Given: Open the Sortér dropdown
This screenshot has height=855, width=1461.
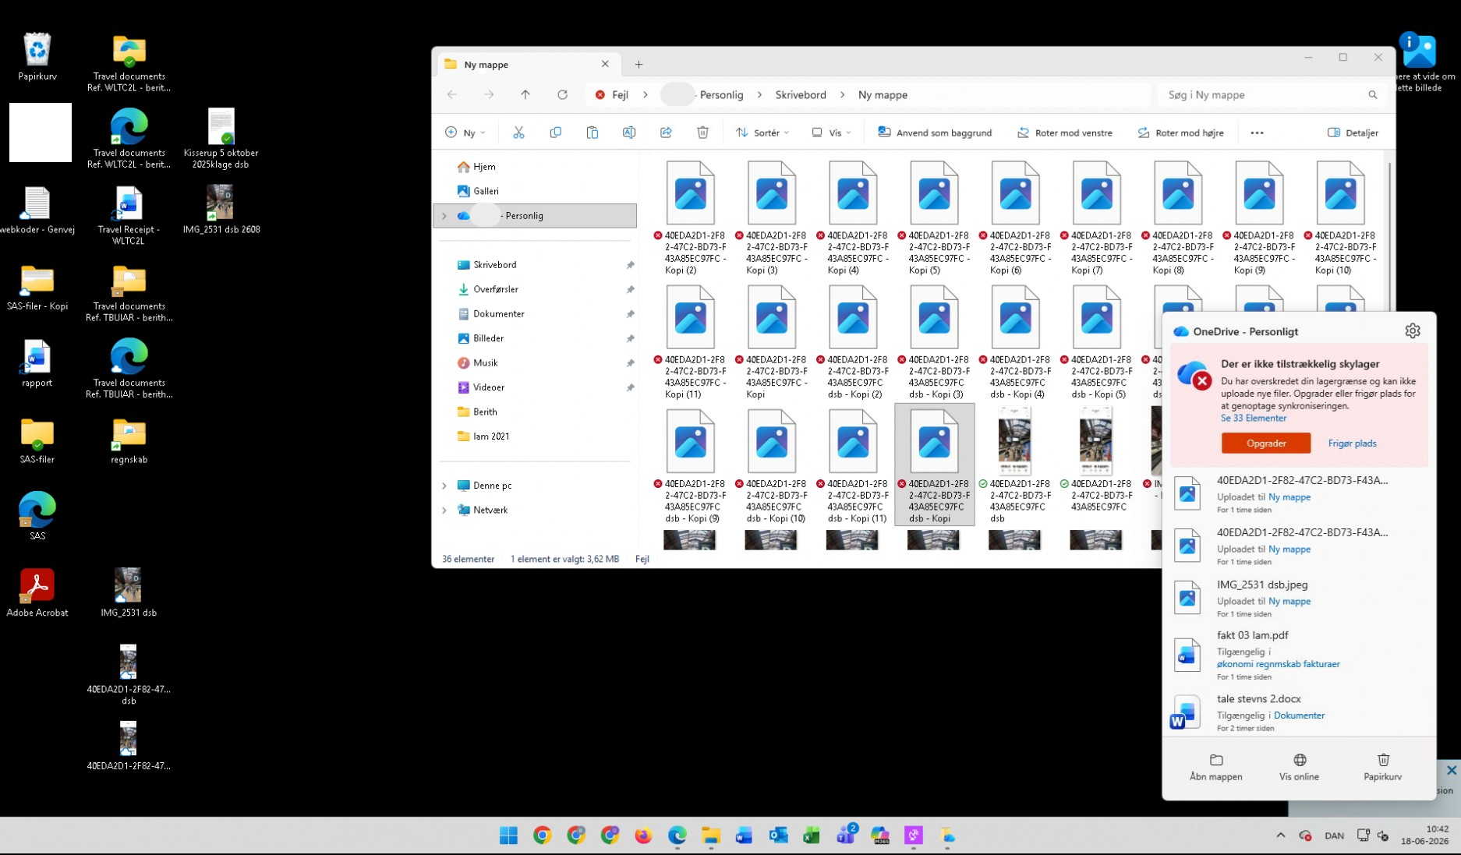Looking at the screenshot, I should (x=762, y=132).
